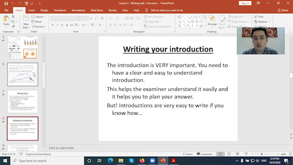Switch to the Transitions tab
The image size is (293, 165).
pyautogui.click(x=60, y=10)
